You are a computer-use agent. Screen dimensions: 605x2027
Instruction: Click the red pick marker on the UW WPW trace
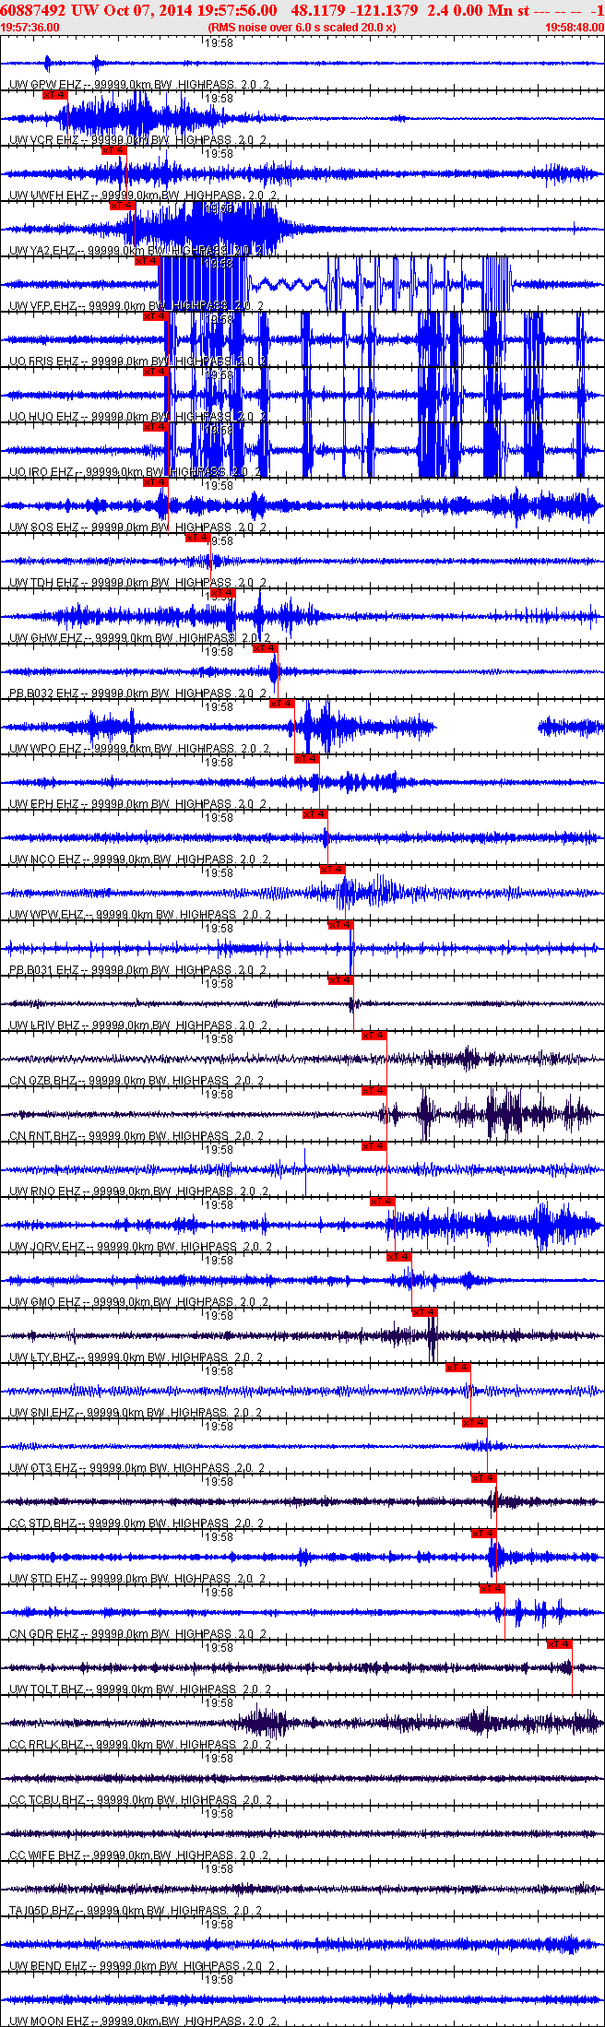coord(332,870)
